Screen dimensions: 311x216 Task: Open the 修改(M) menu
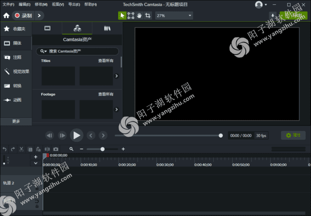click(41, 4)
